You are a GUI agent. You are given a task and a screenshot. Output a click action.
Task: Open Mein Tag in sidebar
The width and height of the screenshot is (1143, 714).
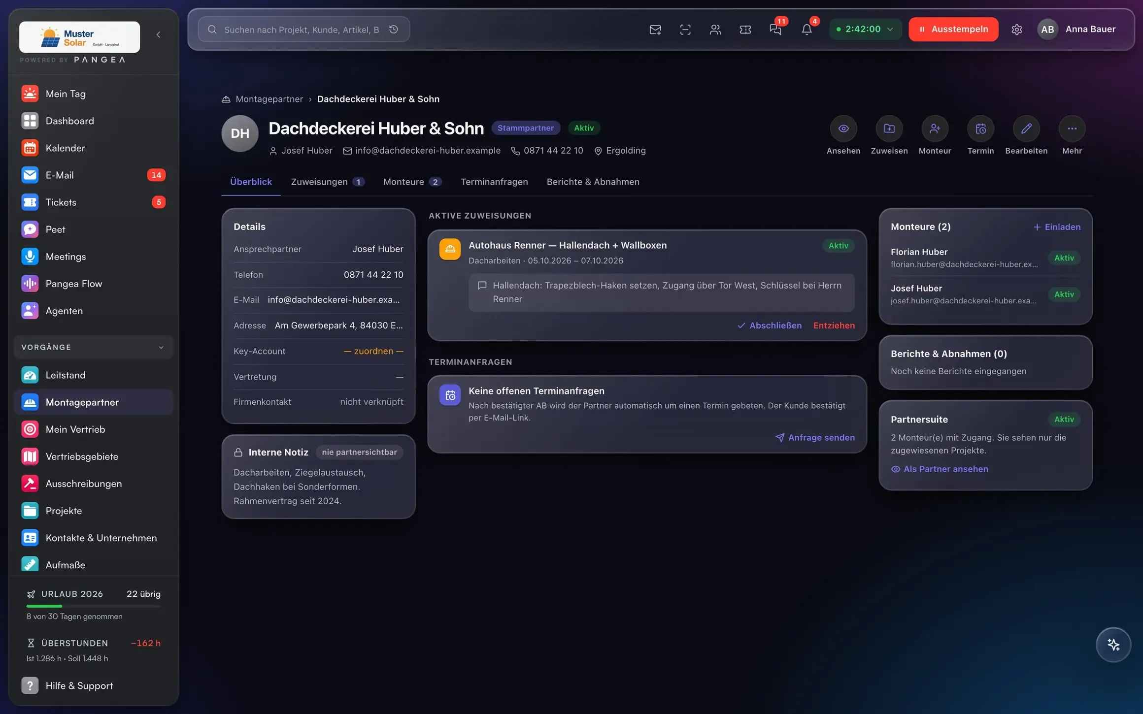(x=94, y=94)
